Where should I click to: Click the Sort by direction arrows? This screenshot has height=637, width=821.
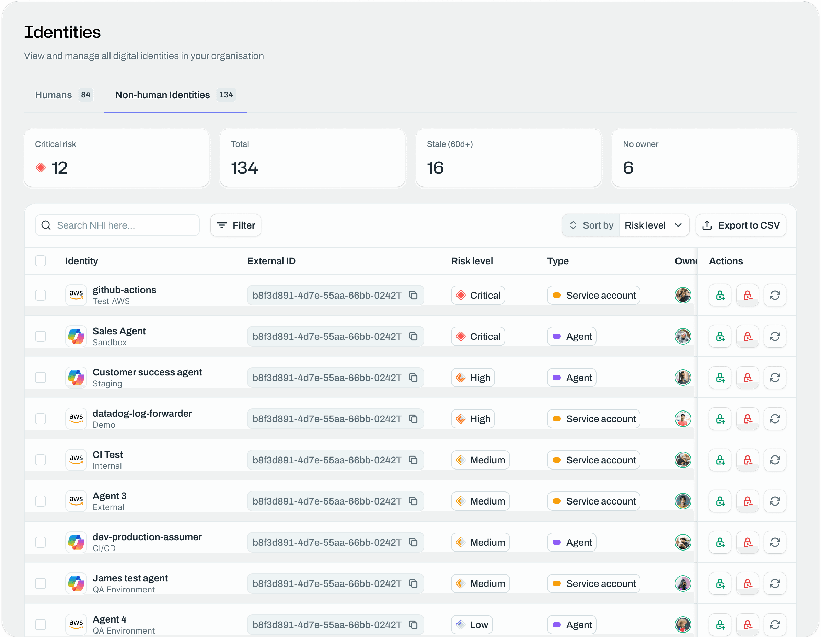(x=573, y=225)
